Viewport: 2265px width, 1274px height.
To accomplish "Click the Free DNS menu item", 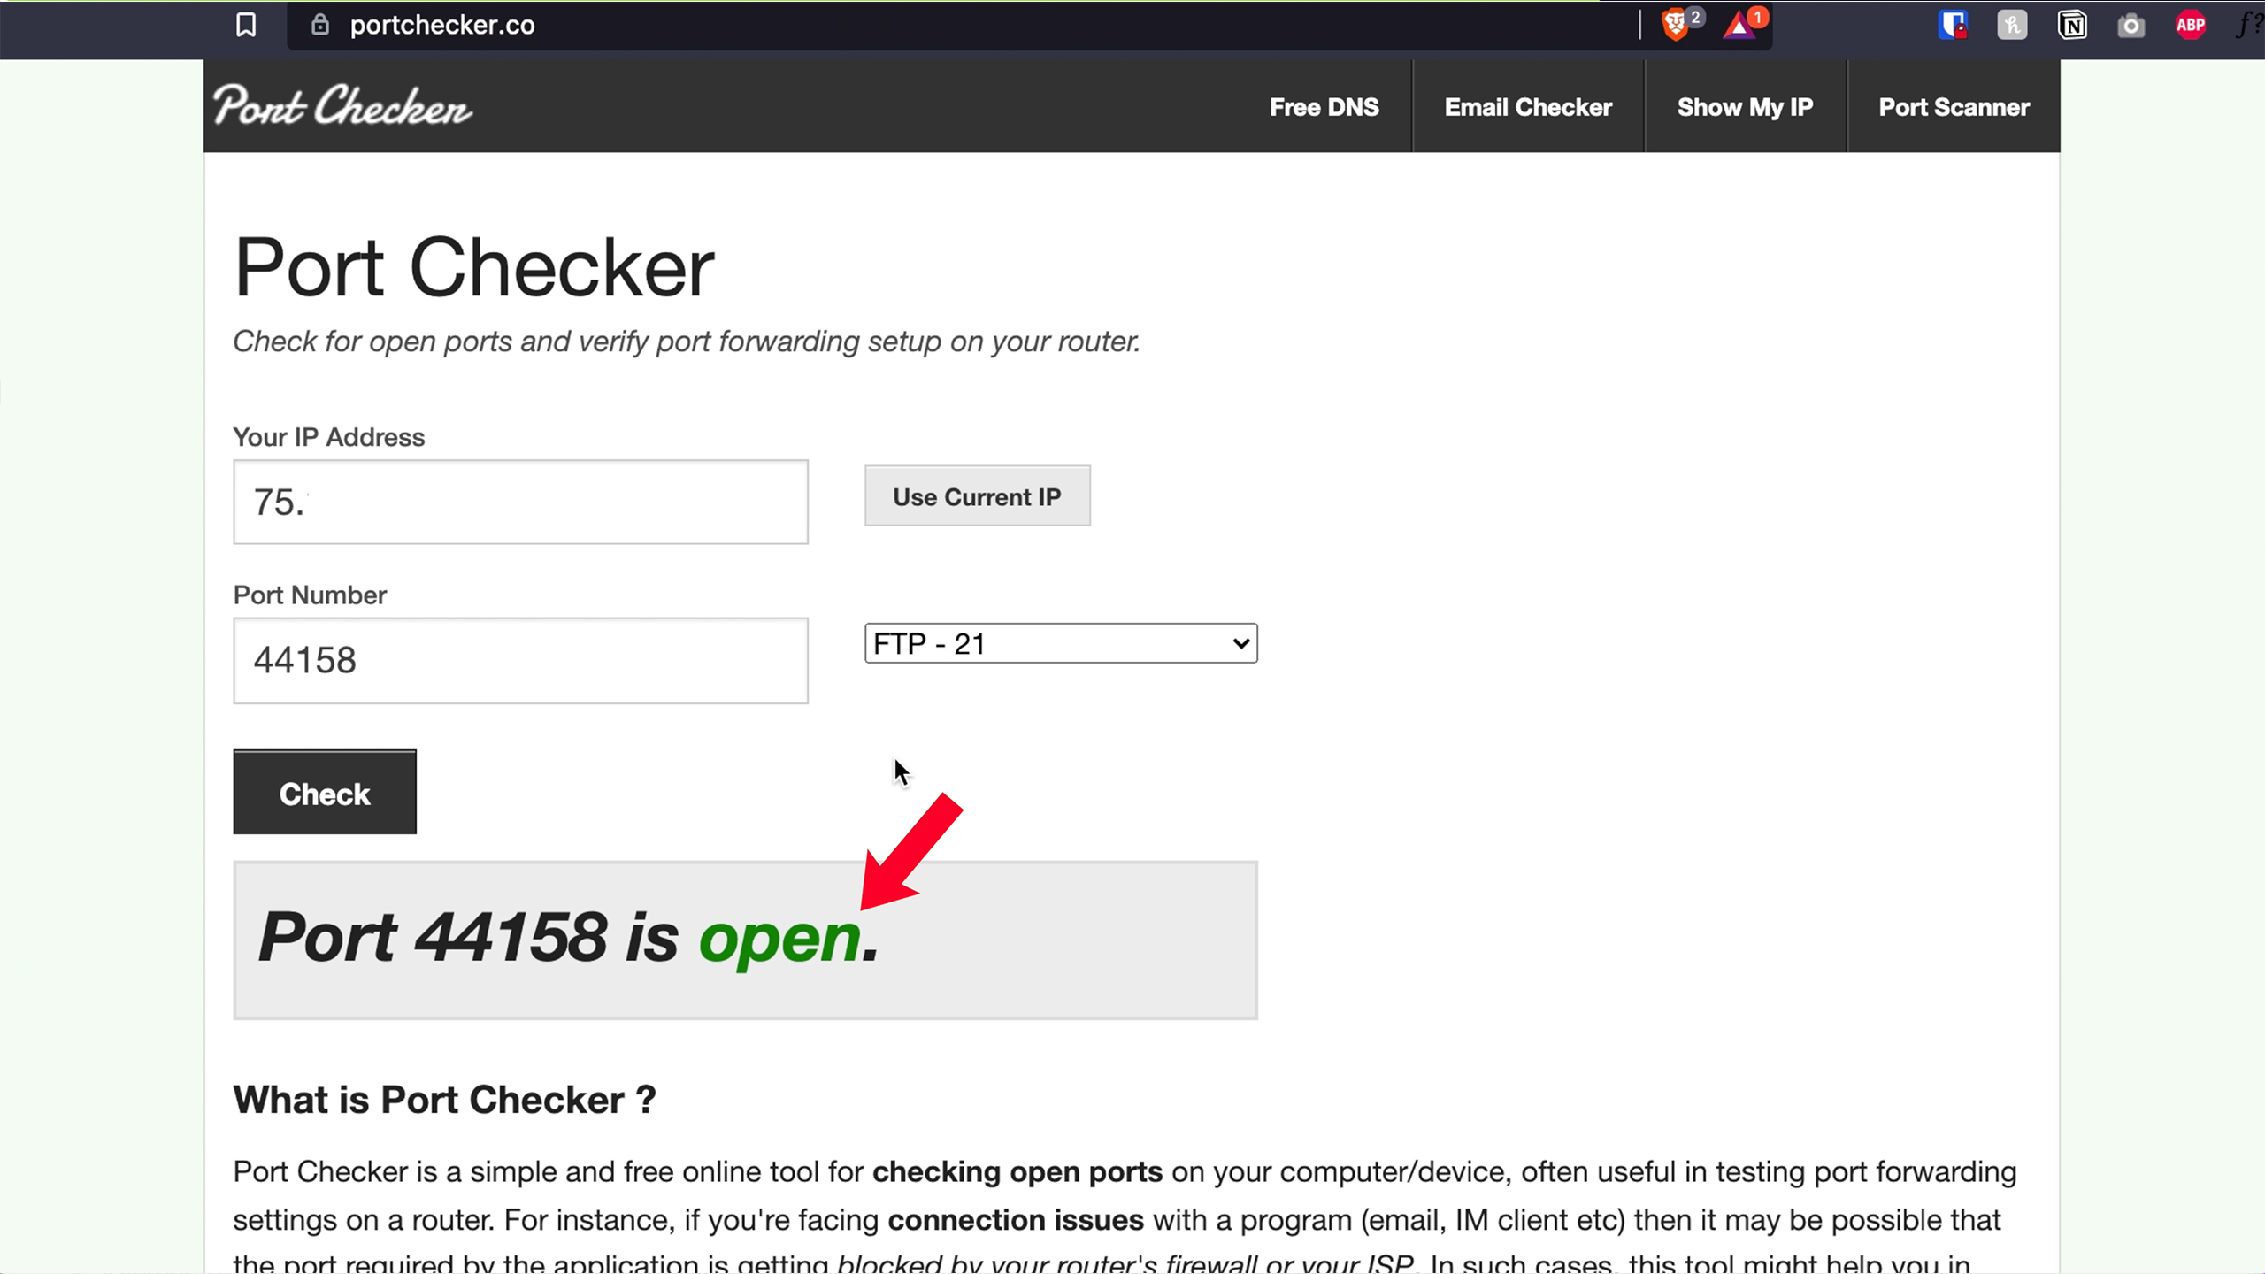I will (1324, 106).
